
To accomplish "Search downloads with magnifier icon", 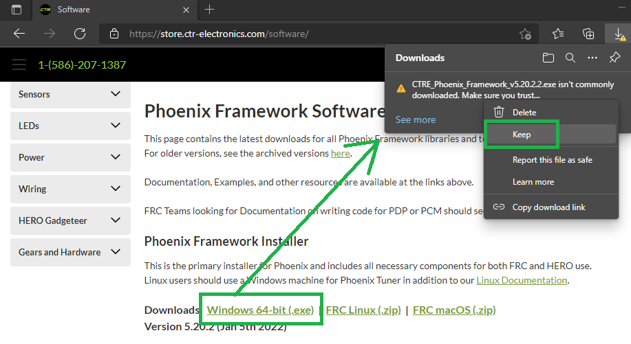I will click(x=570, y=58).
